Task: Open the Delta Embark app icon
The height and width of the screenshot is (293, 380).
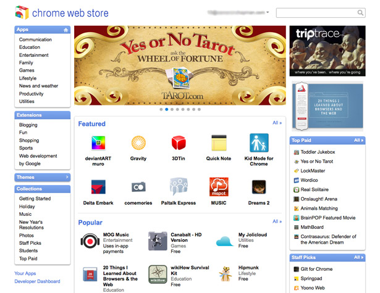Action: pos(98,187)
